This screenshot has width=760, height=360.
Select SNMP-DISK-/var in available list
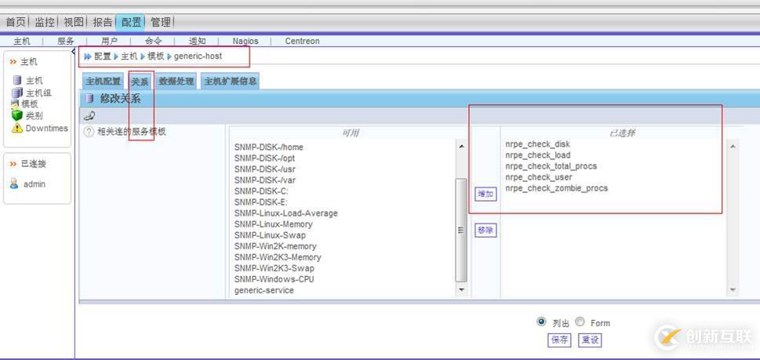point(264,180)
